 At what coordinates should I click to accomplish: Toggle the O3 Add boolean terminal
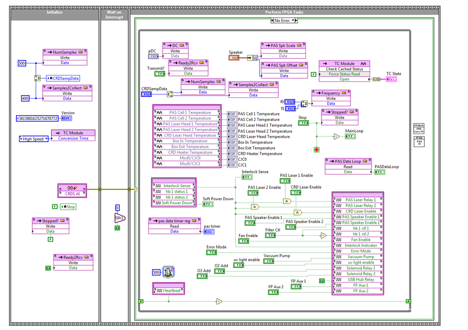coord(202,276)
